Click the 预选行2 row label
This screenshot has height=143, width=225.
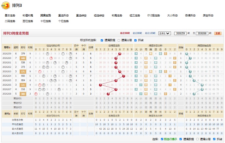point(18,103)
